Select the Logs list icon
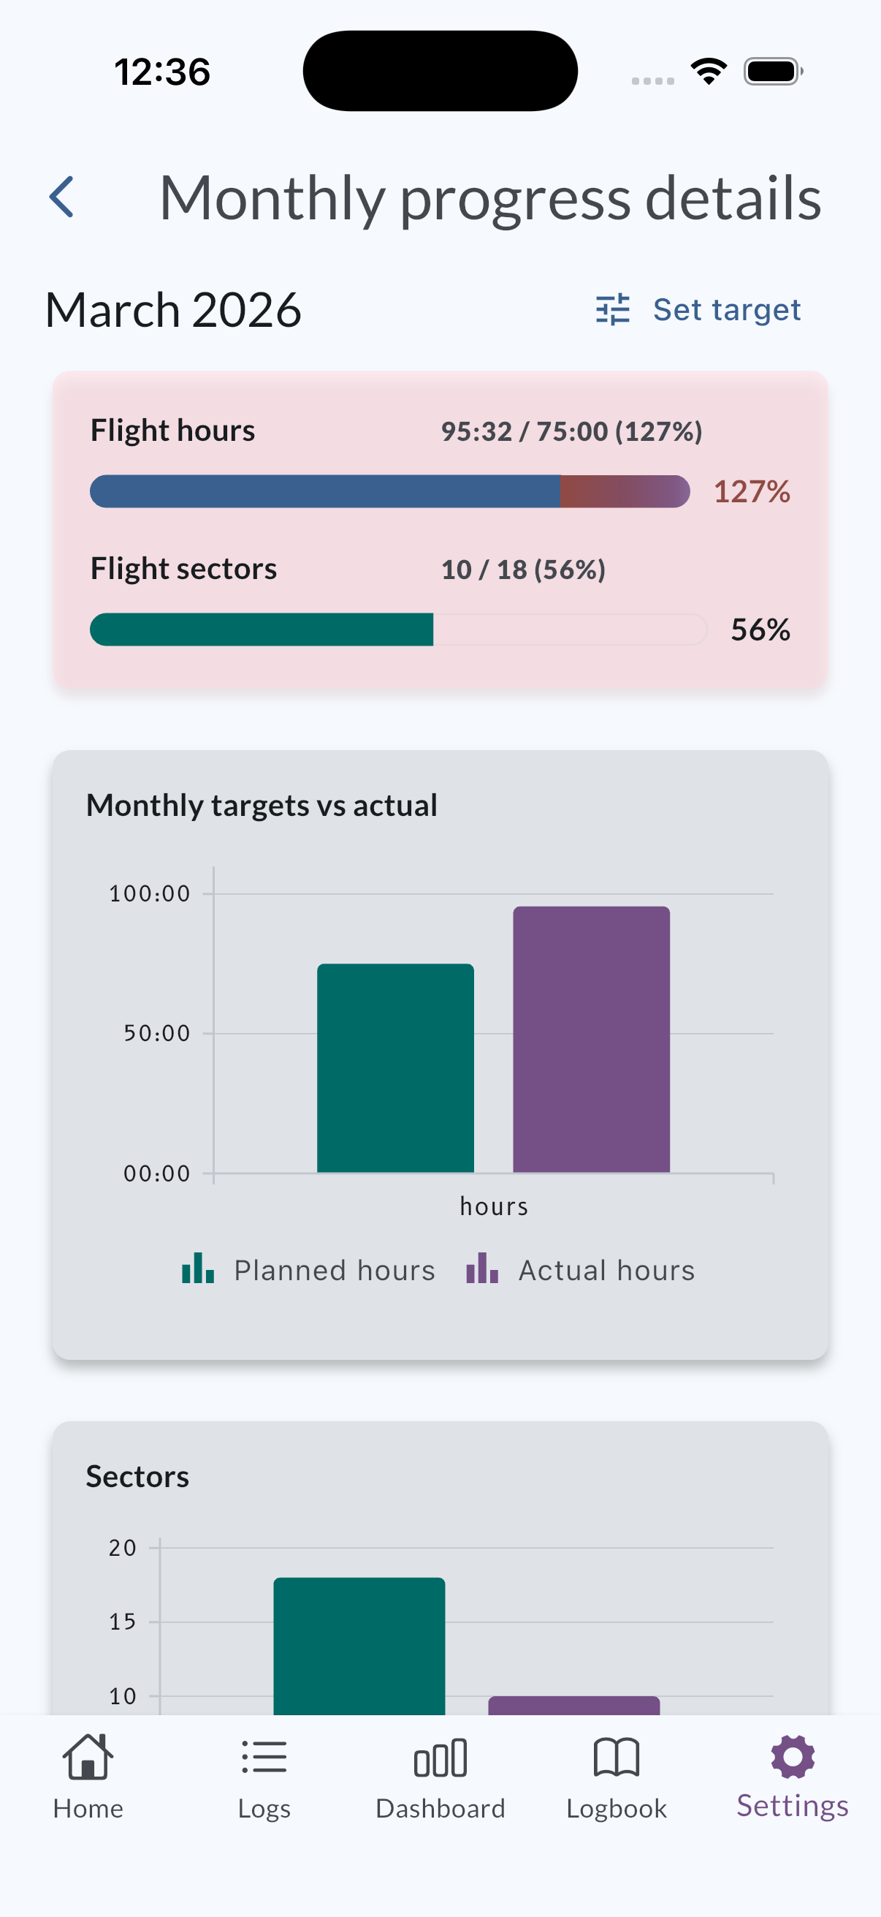881x1917 pixels. pyautogui.click(x=264, y=1756)
